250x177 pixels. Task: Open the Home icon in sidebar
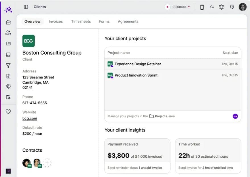pos(8,22)
